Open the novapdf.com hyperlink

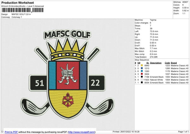click(82, 132)
